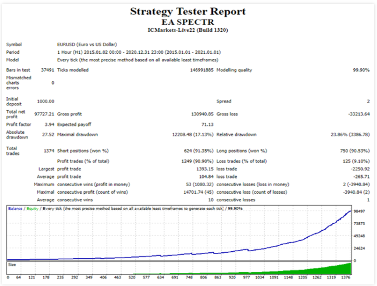Image resolution: width=377 pixels, height=286 pixels.
Task: Click the 'Every tick' Model description
Action: click(x=138, y=60)
